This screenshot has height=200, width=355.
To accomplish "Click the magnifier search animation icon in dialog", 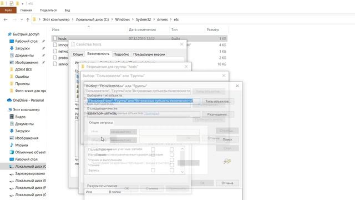I will tap(227, 161).
